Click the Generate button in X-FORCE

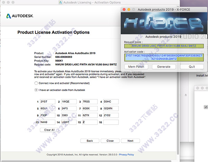click(x=164, y=67)
